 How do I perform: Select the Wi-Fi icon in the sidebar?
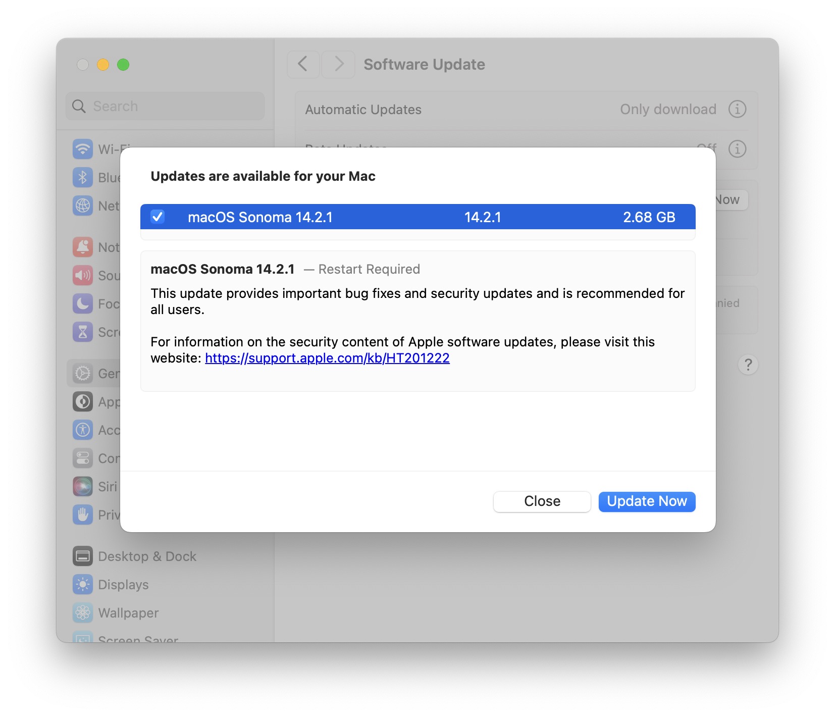pyautogui.click(x=82, y=149)
